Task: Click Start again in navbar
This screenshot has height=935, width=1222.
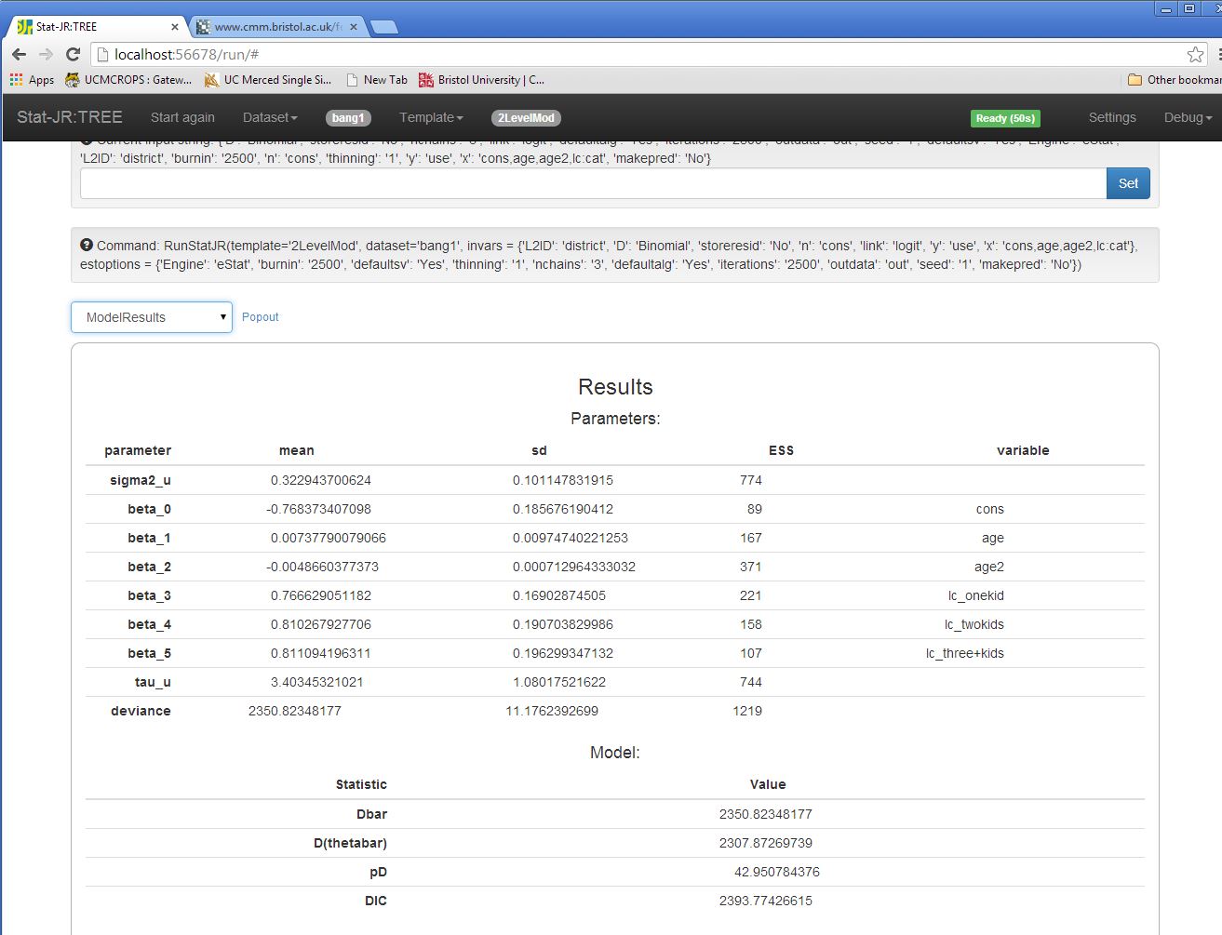Action: point(182,118)
